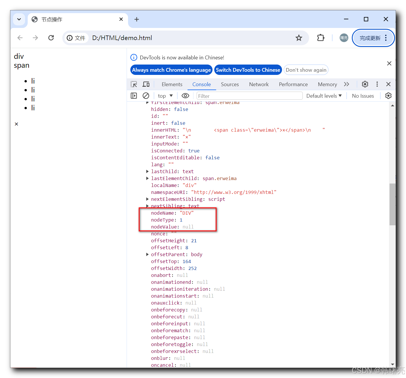
Task: Switch to the Performance tab
Action: click(293, 84)
